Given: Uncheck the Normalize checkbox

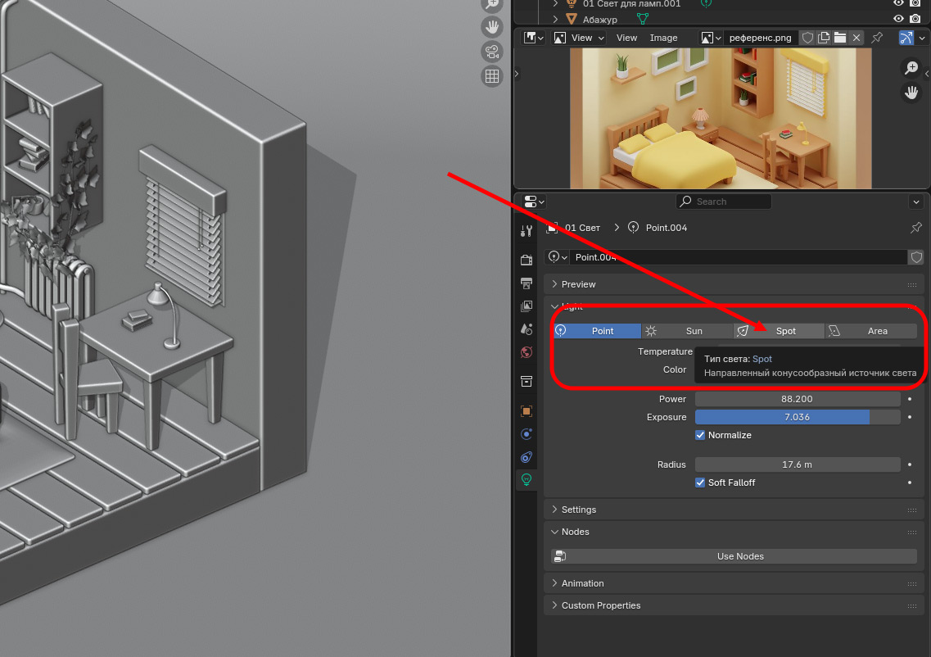Looking at the screenshot, I should tap(700, 435).
